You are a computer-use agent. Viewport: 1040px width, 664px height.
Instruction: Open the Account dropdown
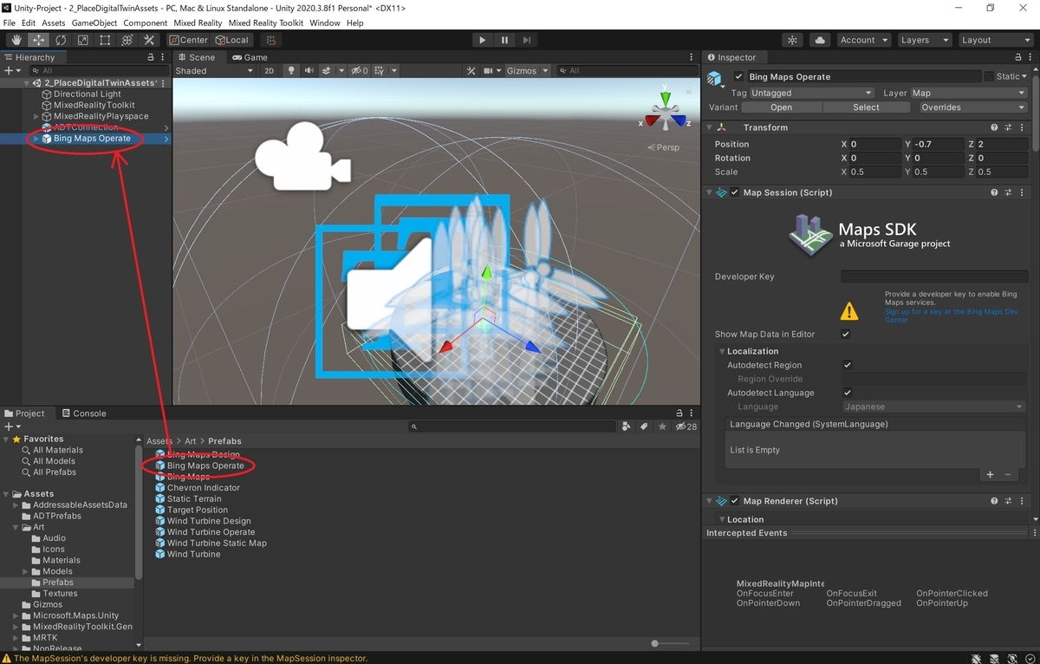pos(863,40)
